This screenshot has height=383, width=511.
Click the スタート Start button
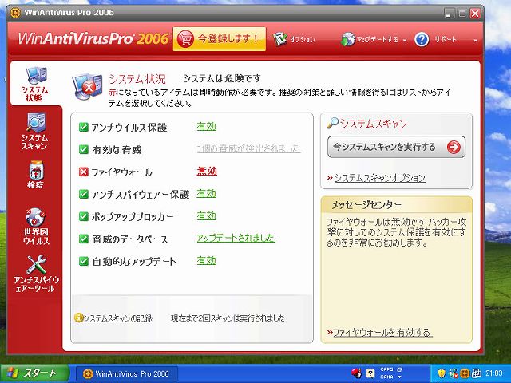click(x=35, y=373)
